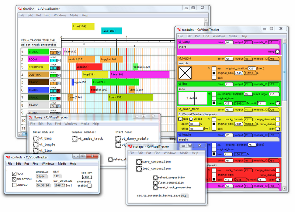Select the cyan line(188) block
Viewport: 295px width, 212px height.
click(x=112, y=31)
